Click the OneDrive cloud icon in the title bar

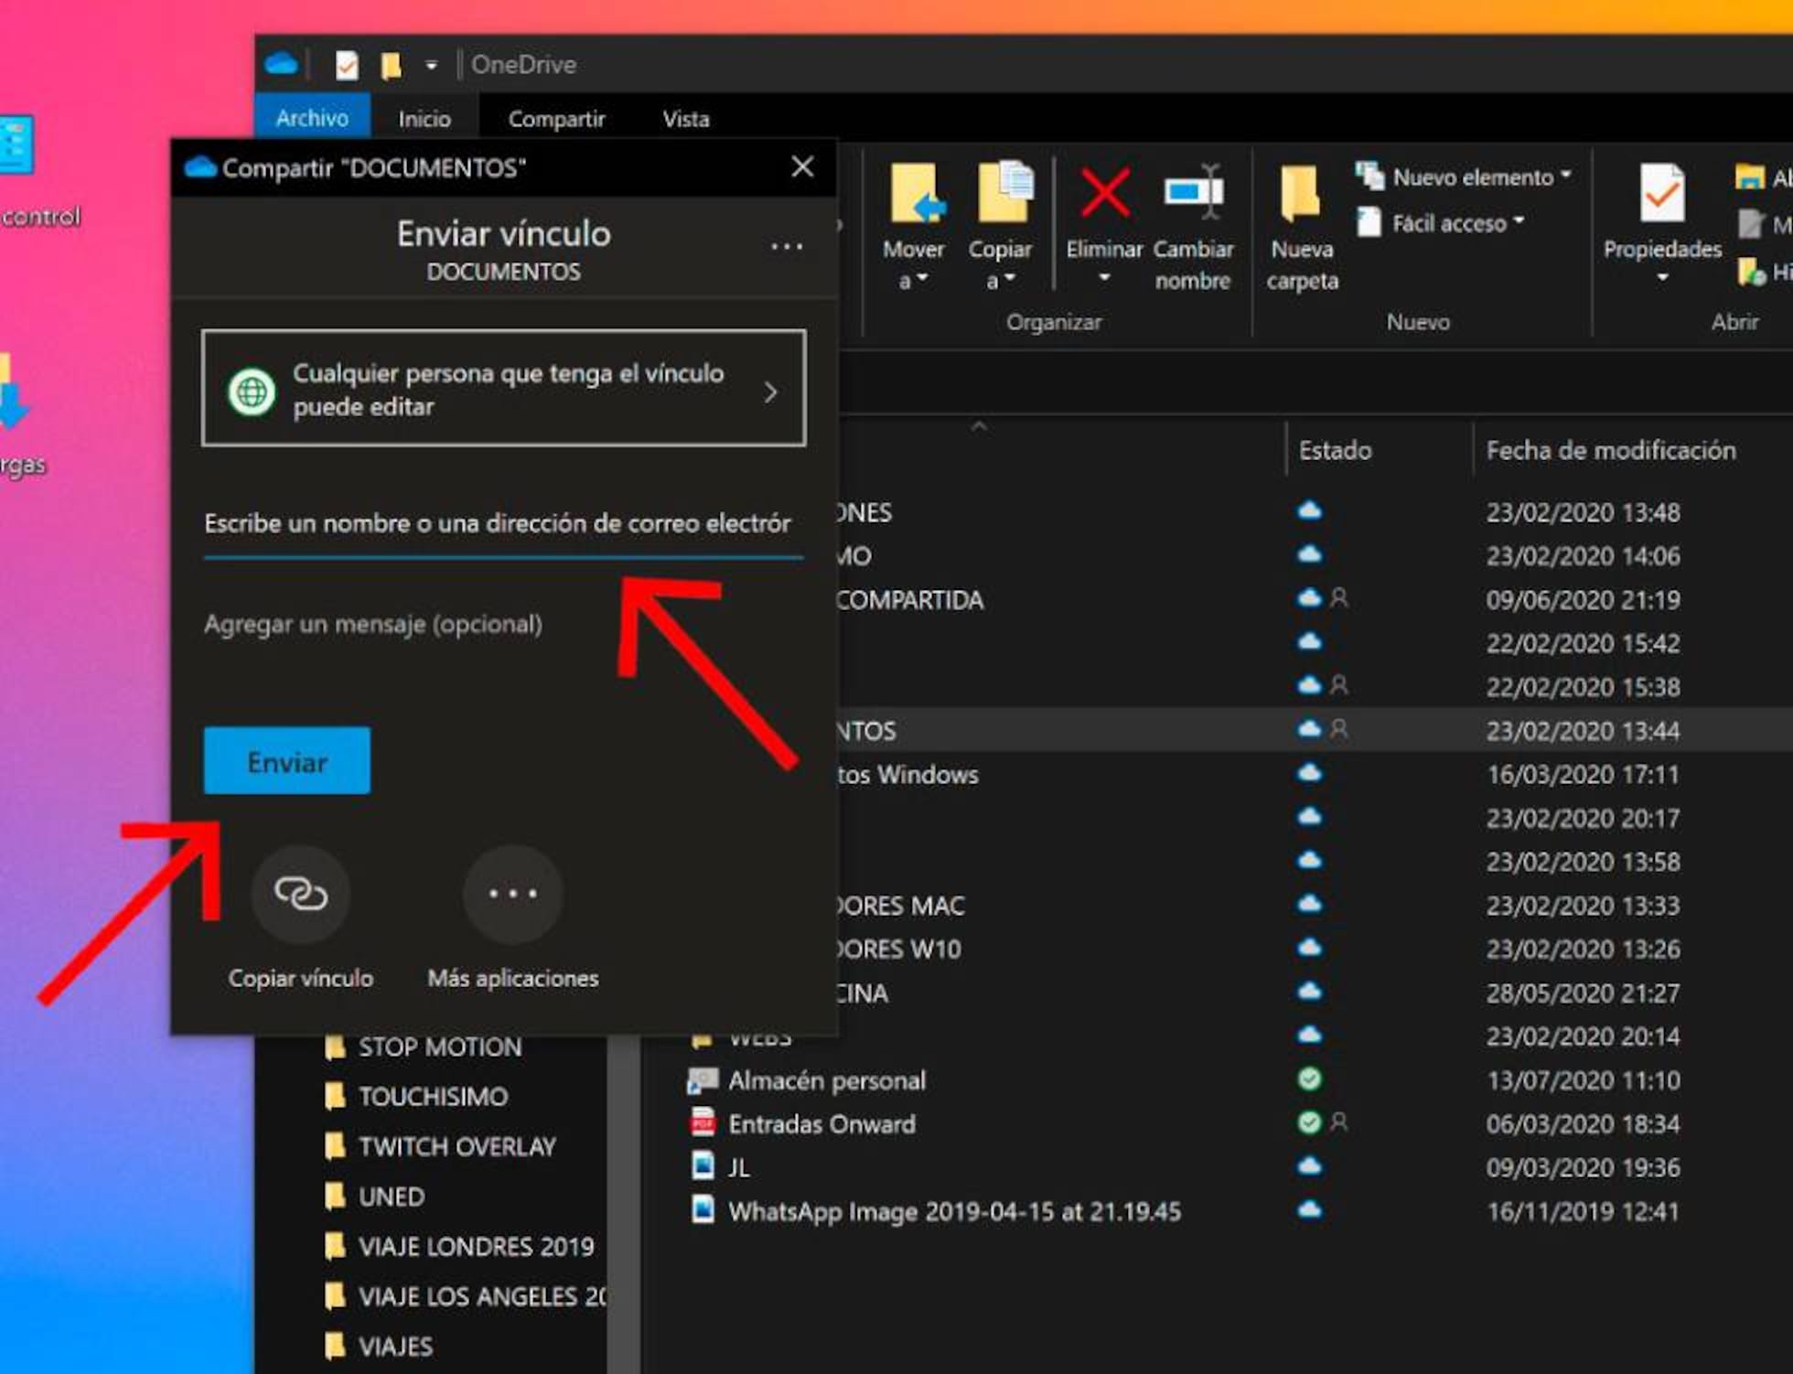point(282,63)
